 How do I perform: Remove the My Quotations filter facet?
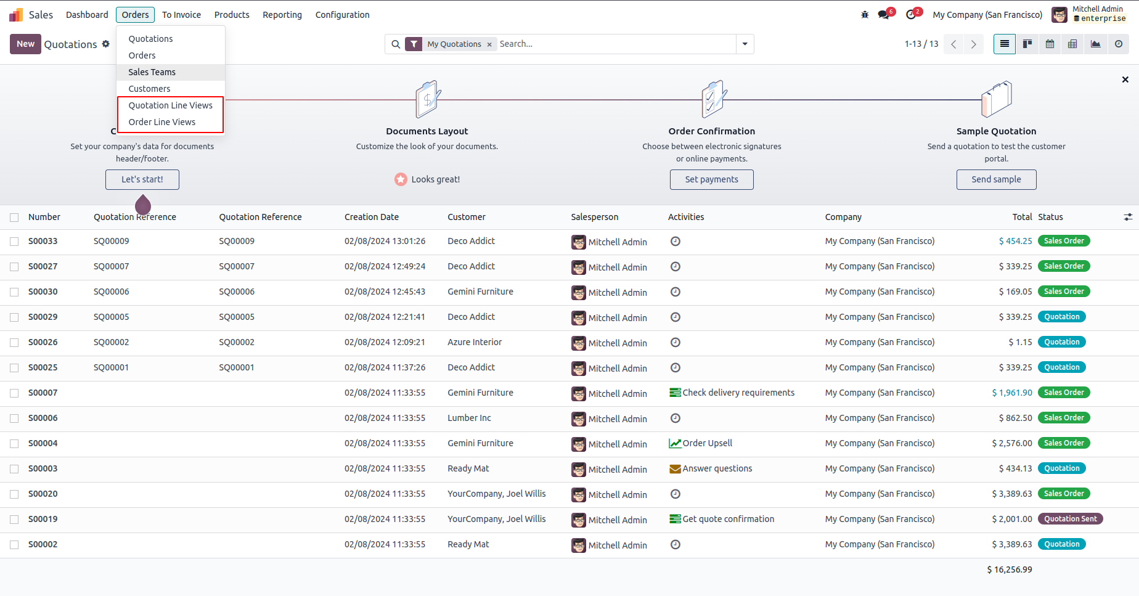[x=489, y=44]
